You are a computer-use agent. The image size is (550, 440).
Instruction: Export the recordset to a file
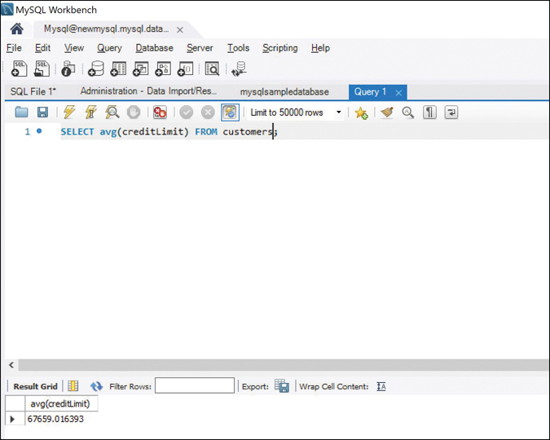coord(282,386)
